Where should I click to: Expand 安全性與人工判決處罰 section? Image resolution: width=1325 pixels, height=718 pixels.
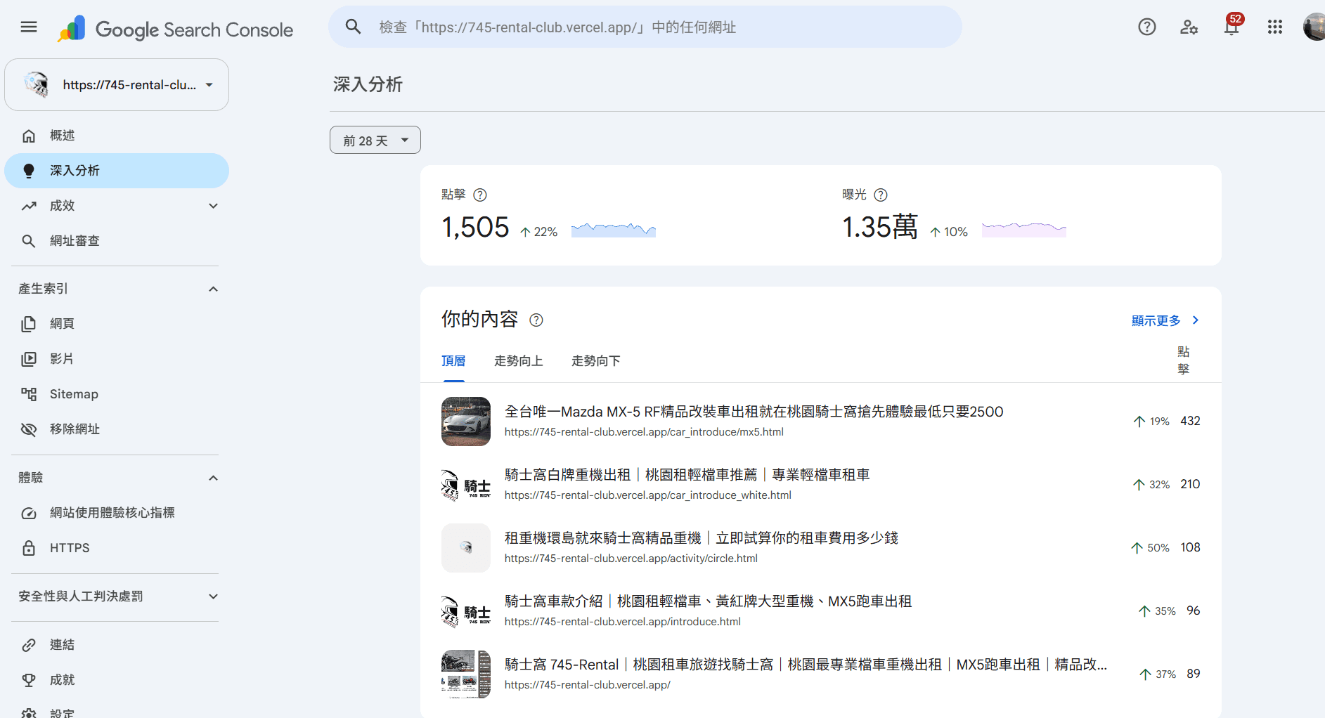tap(214, 596)
